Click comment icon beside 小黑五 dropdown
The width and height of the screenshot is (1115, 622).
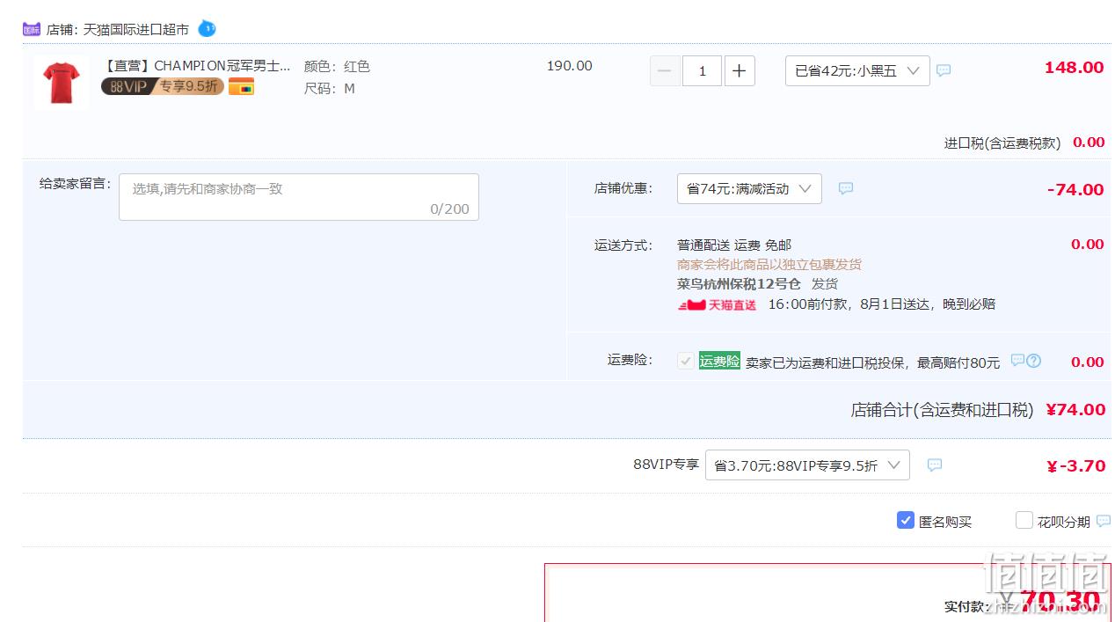point(944,70)
